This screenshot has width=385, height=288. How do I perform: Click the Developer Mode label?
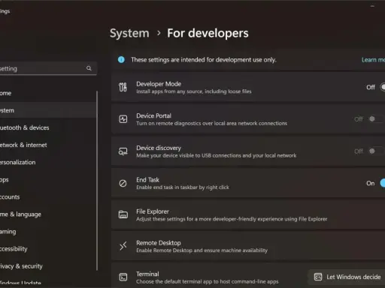pos(159,84)
